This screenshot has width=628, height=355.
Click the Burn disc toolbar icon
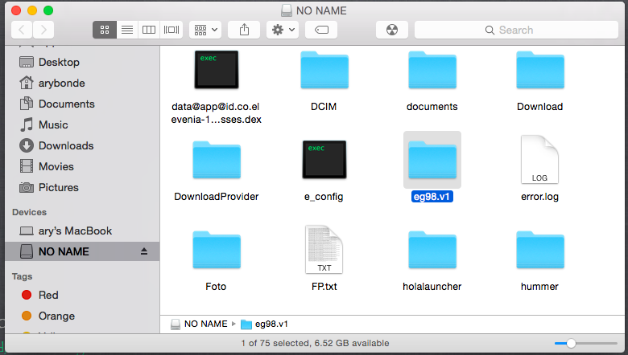point(392,30)
